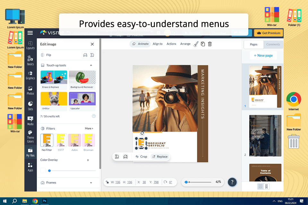Click the Crop button
The image size is (308, 205).
[x=141, y=157]
